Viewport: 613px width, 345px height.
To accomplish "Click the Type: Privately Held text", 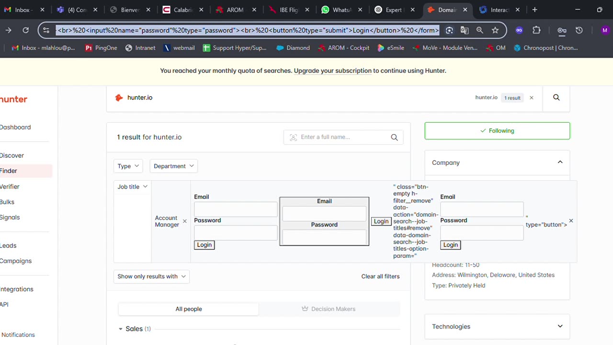I will 458,286.
